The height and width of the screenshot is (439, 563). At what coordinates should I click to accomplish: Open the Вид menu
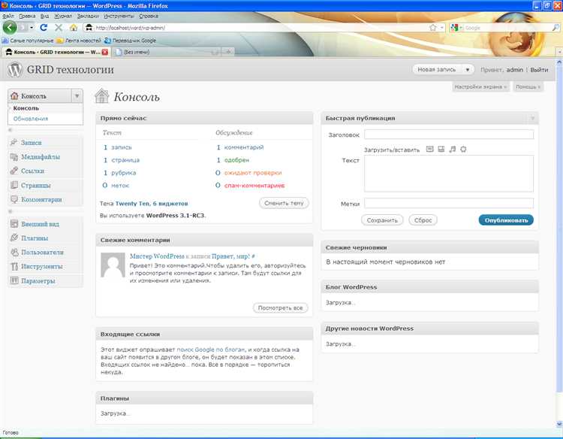click(x=44, y=17)
